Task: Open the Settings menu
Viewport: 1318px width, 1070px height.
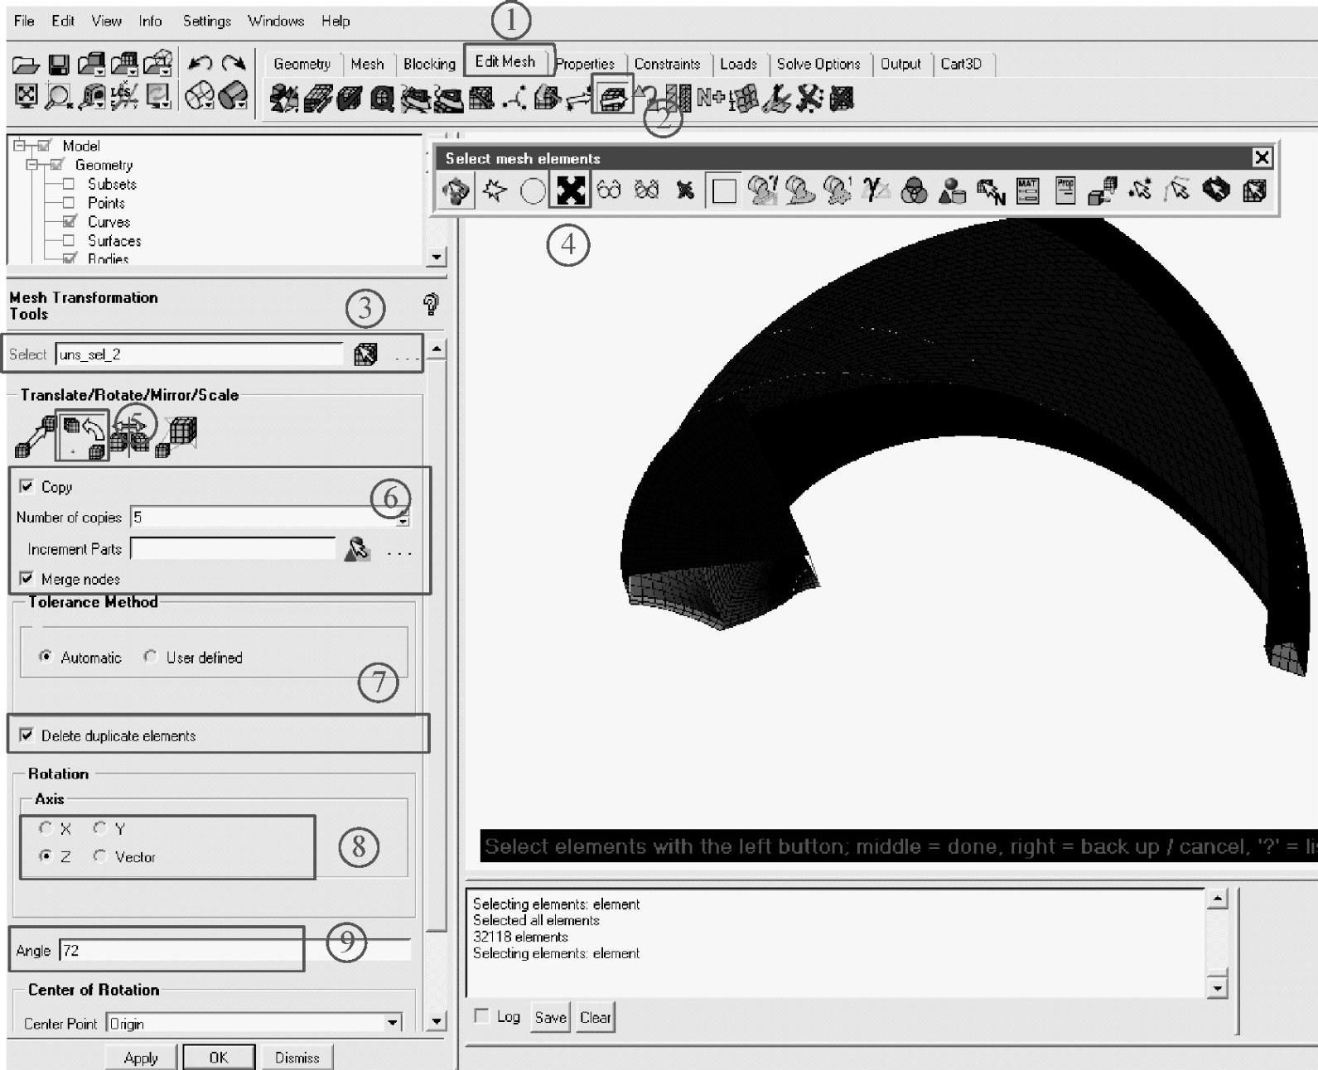Action: (x=206, y=21)
